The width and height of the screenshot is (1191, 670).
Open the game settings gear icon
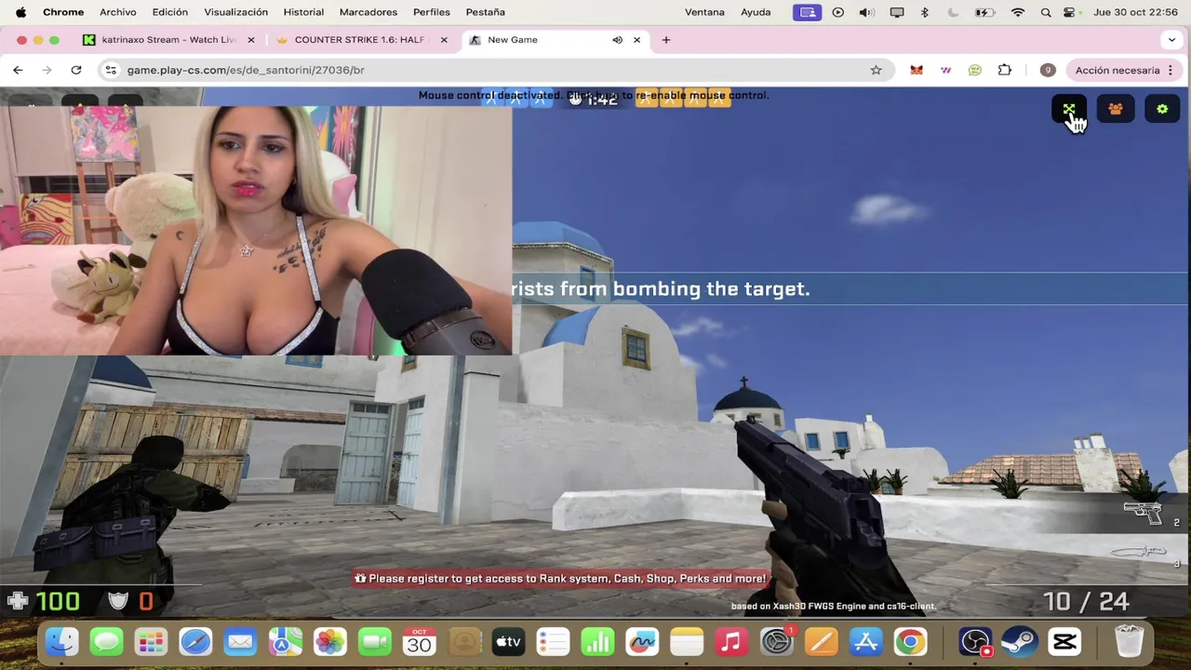tap(1162, 110)
